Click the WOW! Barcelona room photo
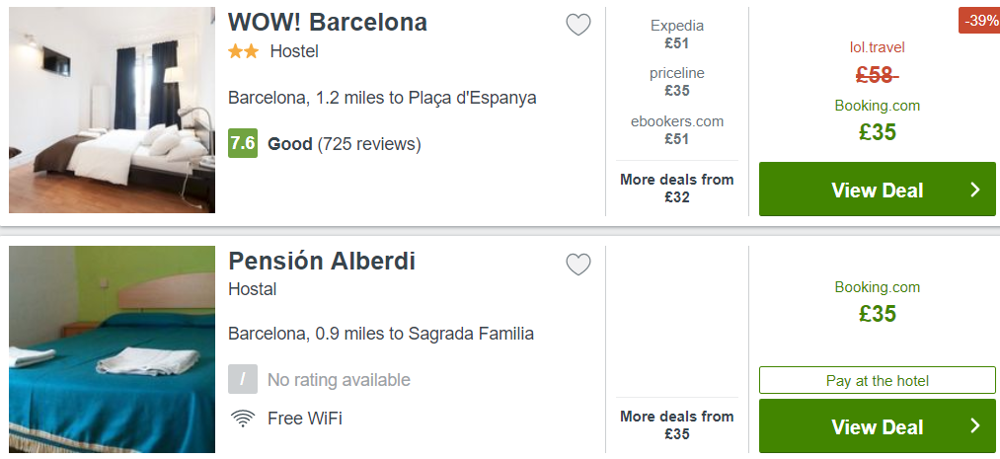1000x459 pixels. [112, 110]
